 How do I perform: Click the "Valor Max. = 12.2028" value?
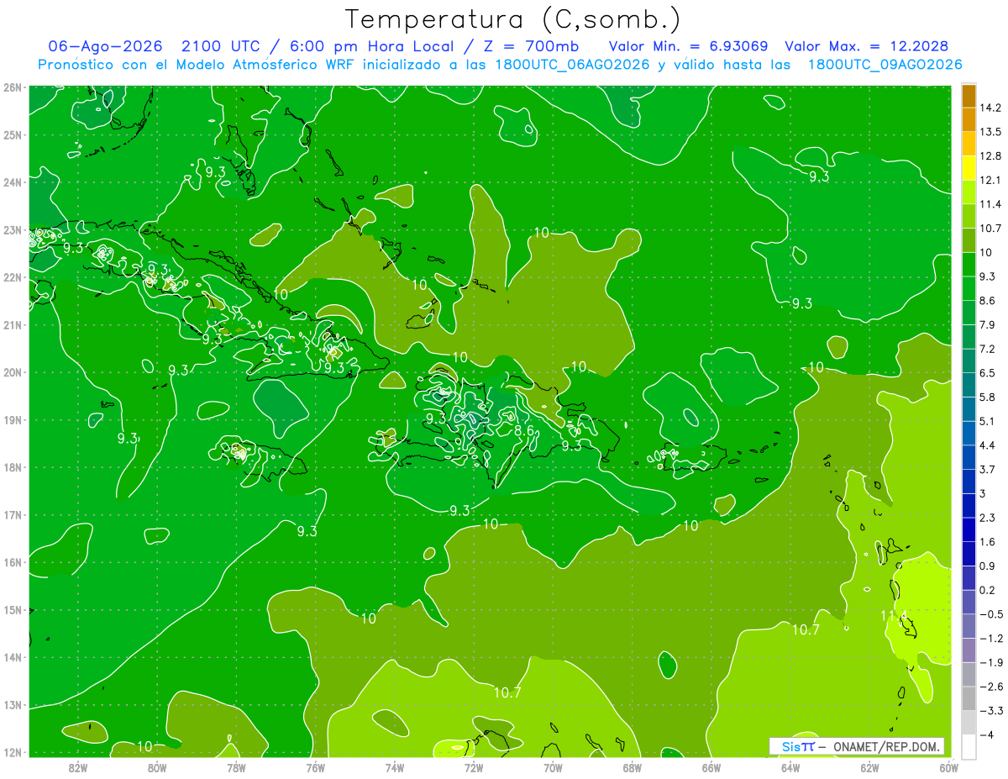867,46
